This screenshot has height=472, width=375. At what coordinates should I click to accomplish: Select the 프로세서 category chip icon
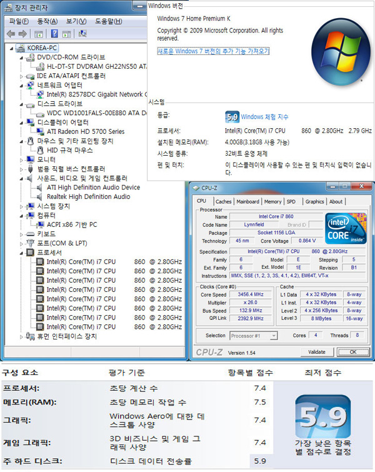pyautogui.click(x=30, y=253)
